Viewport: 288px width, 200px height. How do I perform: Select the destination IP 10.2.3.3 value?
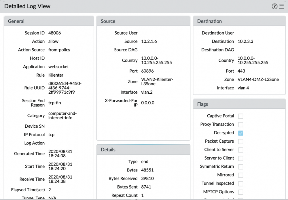(246, 41)
